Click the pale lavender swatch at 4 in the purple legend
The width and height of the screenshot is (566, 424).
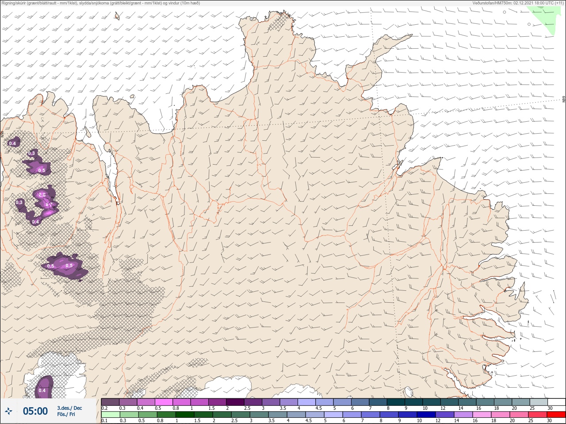pyautogui.click(x=306, y=402)
